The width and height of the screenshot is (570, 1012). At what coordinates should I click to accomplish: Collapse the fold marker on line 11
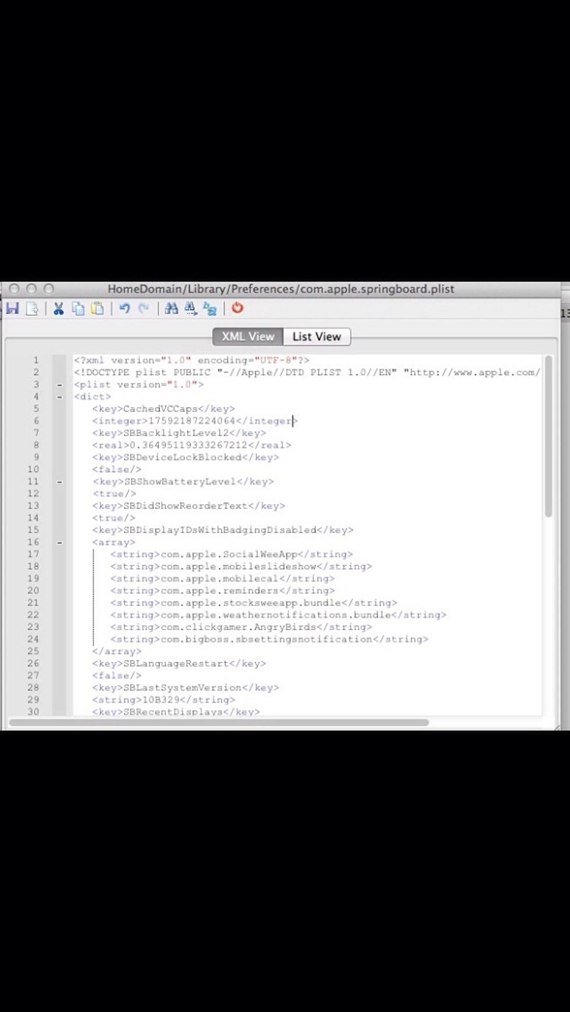(x=59, y=482)
